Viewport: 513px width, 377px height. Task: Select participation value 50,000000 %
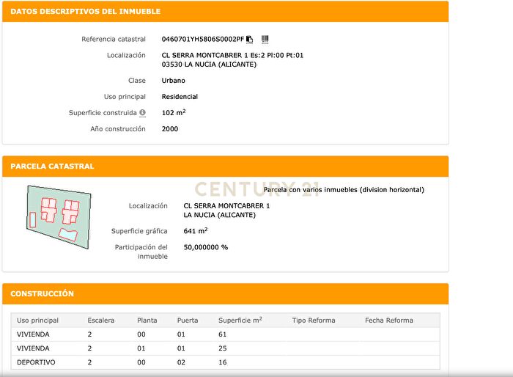[x=206, y=247]
